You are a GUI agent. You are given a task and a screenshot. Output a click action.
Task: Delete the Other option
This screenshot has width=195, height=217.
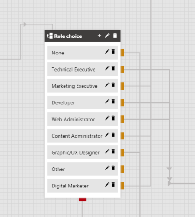point(113,168)
